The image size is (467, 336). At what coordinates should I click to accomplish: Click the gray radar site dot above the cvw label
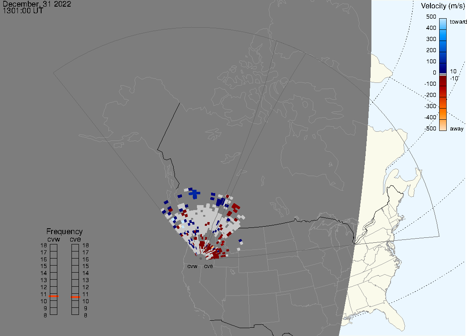click(x=200, y=259)
